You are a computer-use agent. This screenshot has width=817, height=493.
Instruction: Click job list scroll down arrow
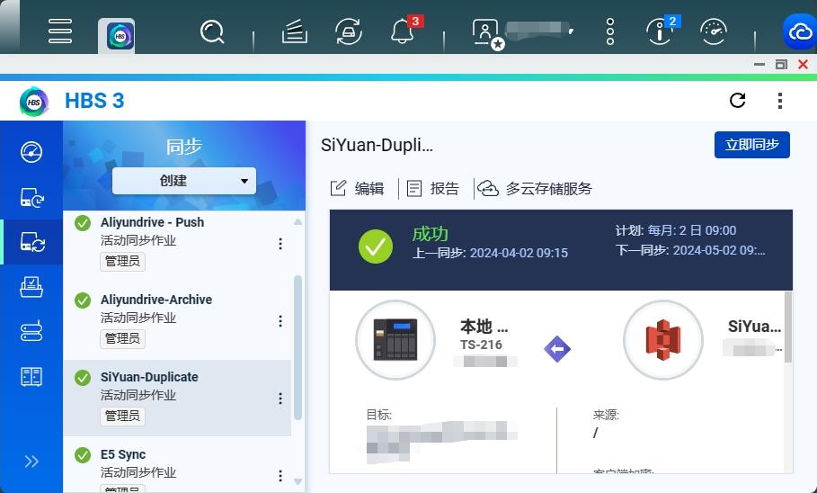point(297,481)
